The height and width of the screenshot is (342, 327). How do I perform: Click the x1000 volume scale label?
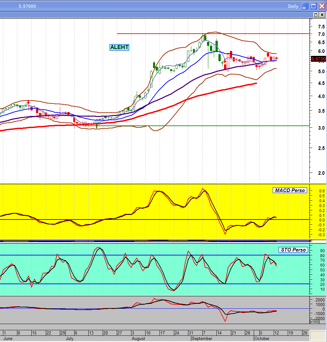(x=315, y=322)
